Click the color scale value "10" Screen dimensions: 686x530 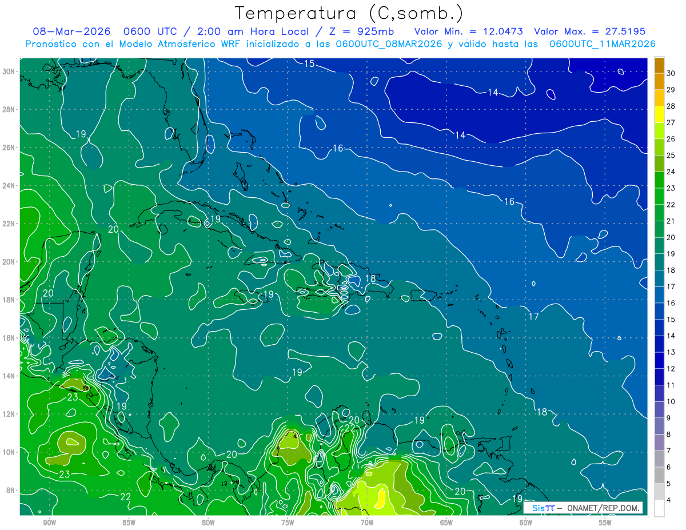[x=671, y=401]
